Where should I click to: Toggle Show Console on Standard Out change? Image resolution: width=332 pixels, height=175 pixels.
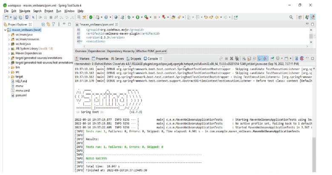(260, 58)
